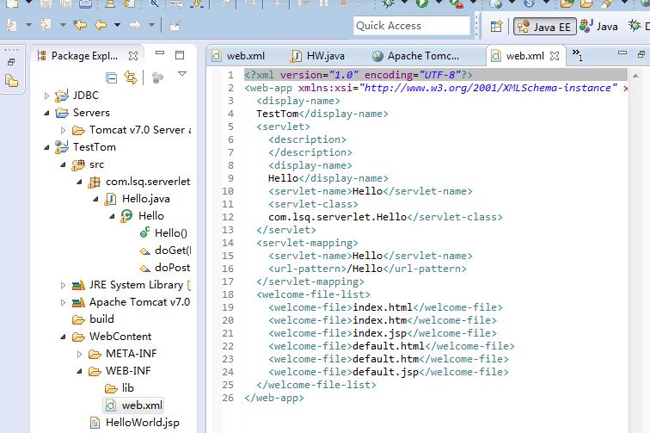Image resolution: width=650 pixels, height=433 pixels.
Task: Switch to Java EE perspective
Action: click(545, 27)
